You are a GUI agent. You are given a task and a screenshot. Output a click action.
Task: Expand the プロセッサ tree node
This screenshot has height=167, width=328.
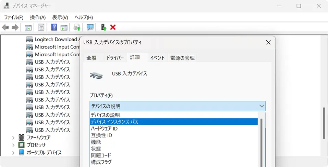click(13, 145)
